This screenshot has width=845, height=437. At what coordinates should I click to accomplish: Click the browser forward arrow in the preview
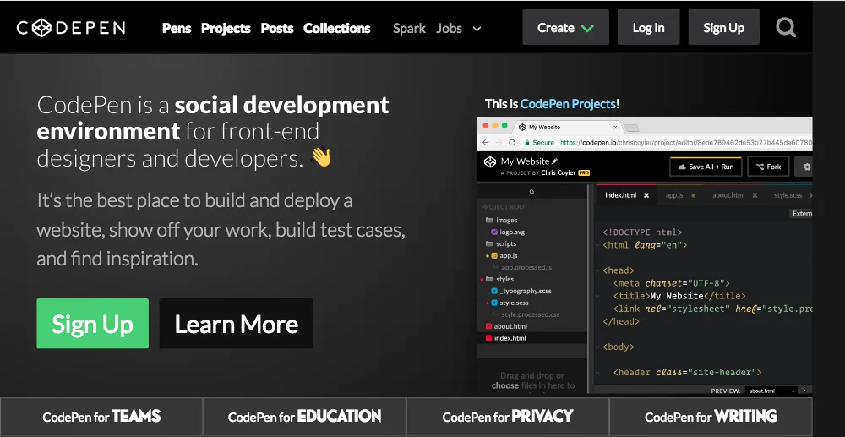(x=499, y=142)
